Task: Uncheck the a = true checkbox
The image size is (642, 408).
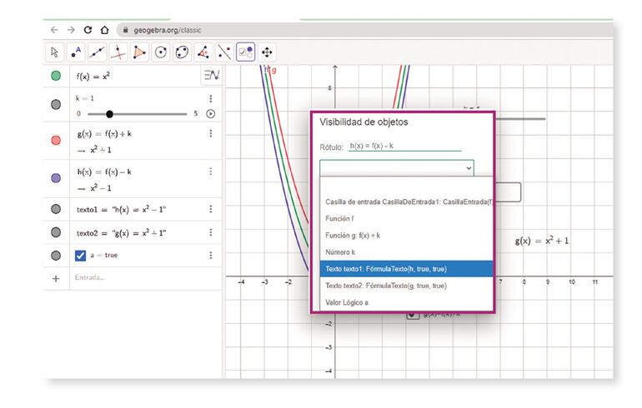Action: click(81, 256)
